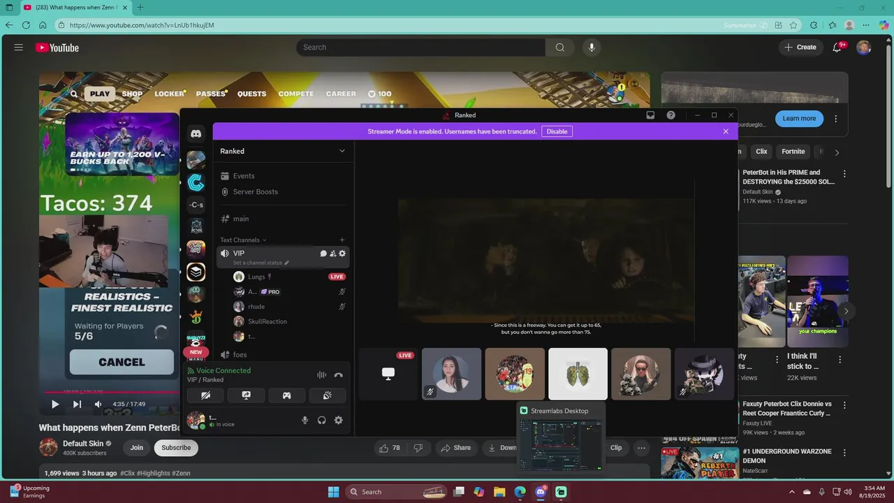Select Clix category chip

point(761,152)
